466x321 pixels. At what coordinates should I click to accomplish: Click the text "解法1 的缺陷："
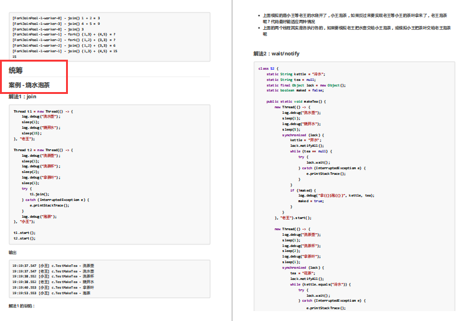click(22, 306)
